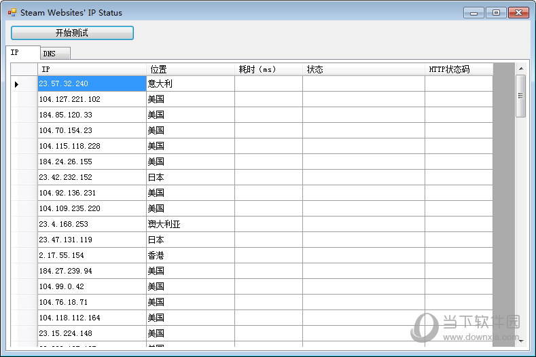
Task: Maximize the window
Action: point(496,13)
